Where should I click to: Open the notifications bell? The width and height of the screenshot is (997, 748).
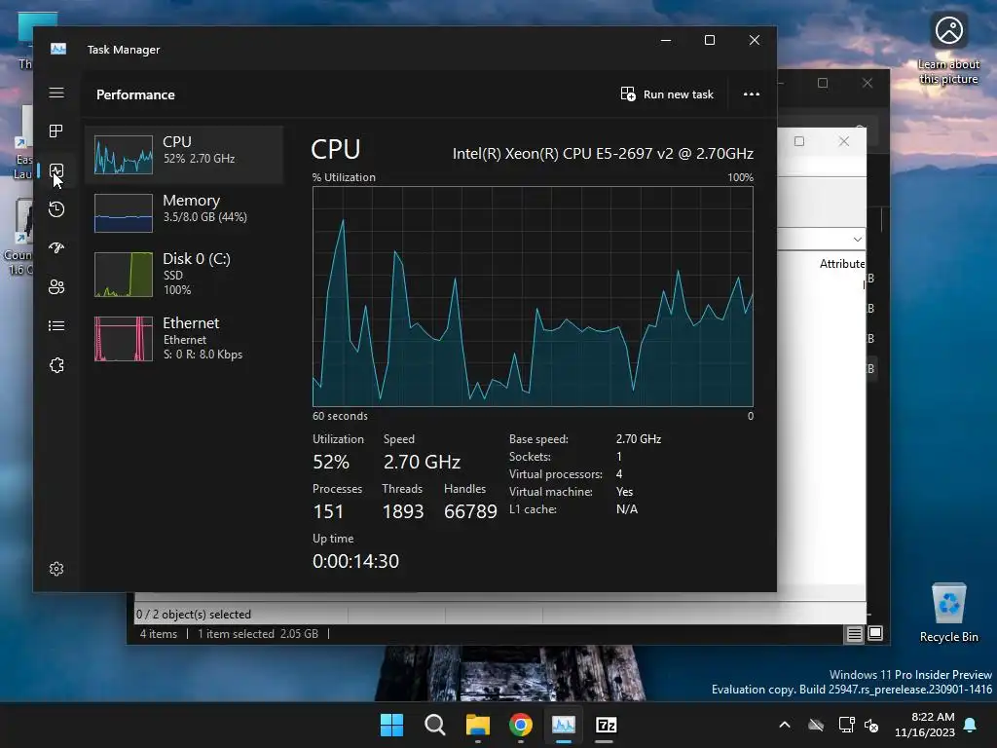click(971, 725)
